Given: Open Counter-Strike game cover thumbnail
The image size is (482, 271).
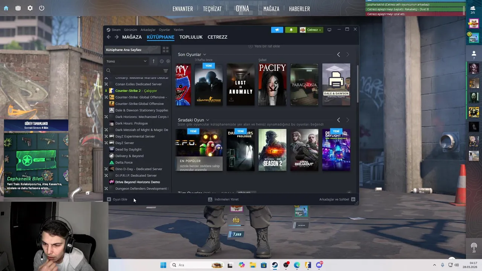Looking at the screenshot, I should (x=209, y=84).
